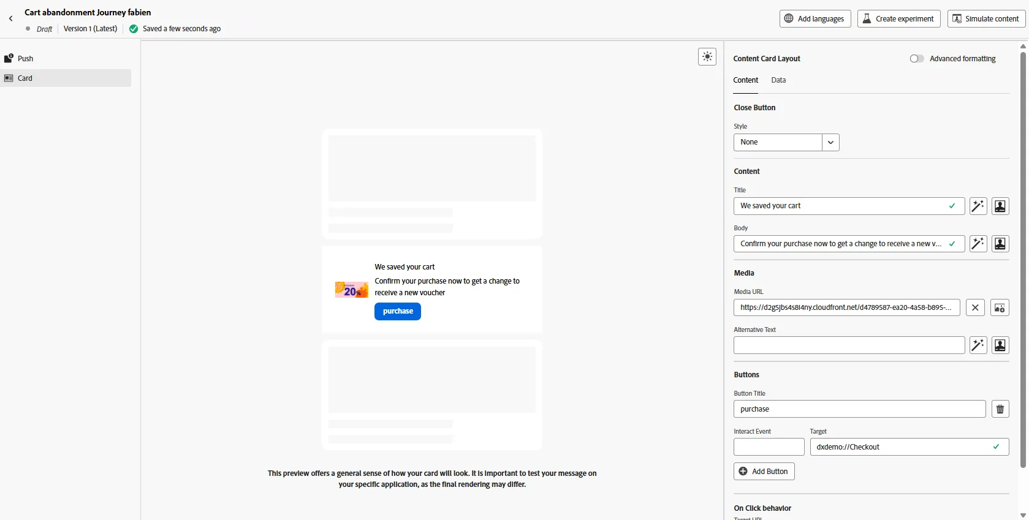Click the 'Saved a few seconds ago' status

(181, 29)
